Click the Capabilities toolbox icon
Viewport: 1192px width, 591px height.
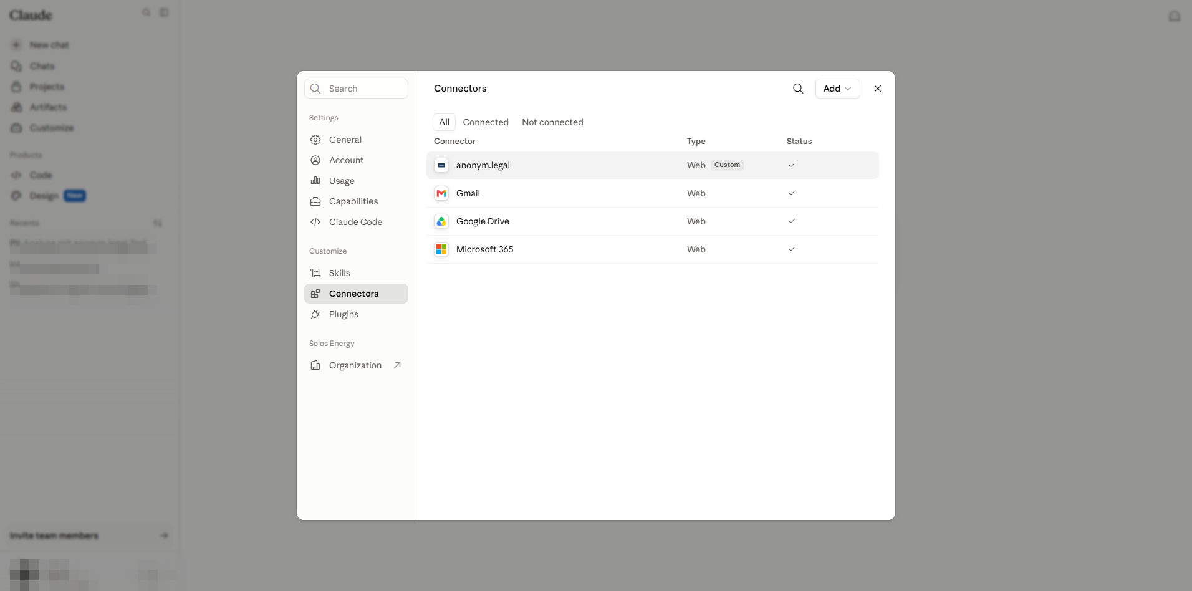[x=315, y=201]
